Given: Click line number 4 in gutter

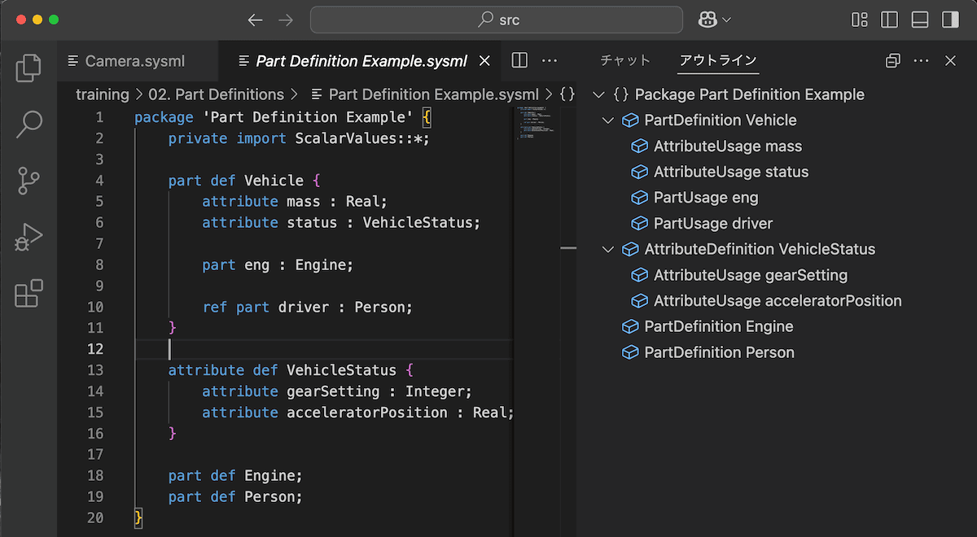Looking at the screenshot, I should coord(99,181).
